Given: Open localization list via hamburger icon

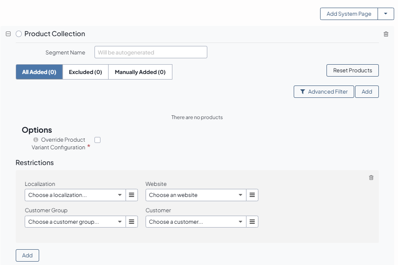Looking at the screenshot, I should (132, 195).
